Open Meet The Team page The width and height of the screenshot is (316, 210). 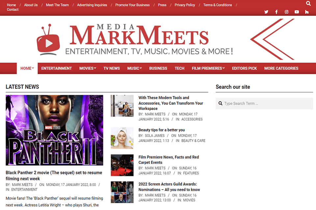pyautogui.click(x=57, y=5)
